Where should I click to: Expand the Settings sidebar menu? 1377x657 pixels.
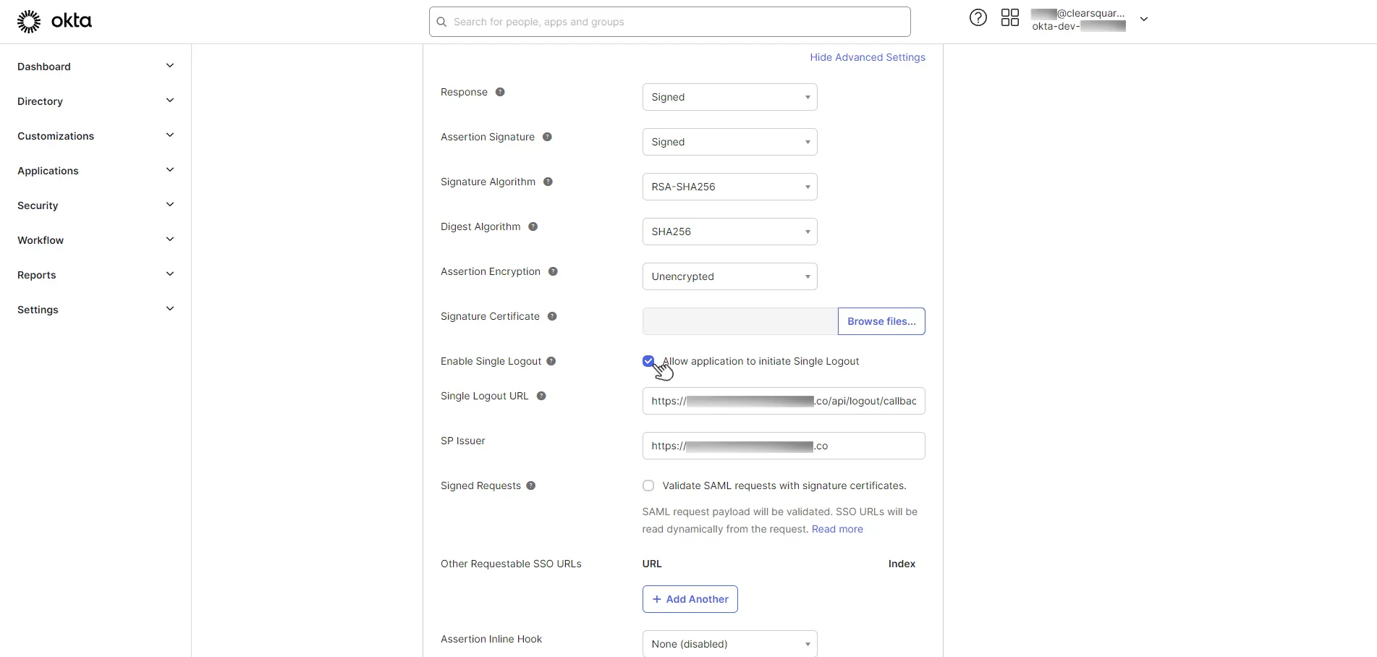[x=96, y=310]
